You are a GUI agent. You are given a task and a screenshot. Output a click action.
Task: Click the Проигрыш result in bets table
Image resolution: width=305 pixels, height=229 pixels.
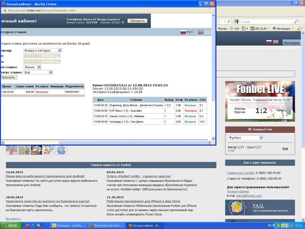[42, 92]
